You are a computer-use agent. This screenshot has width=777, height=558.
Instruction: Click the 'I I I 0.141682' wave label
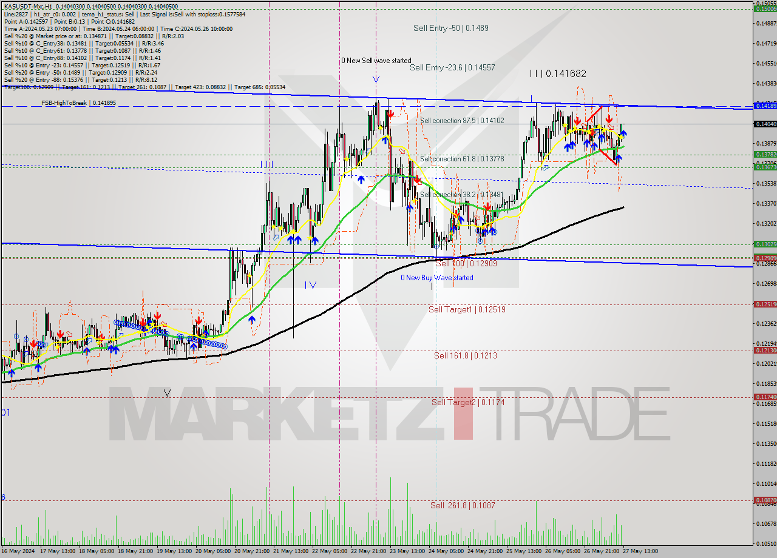pos(558,73)
